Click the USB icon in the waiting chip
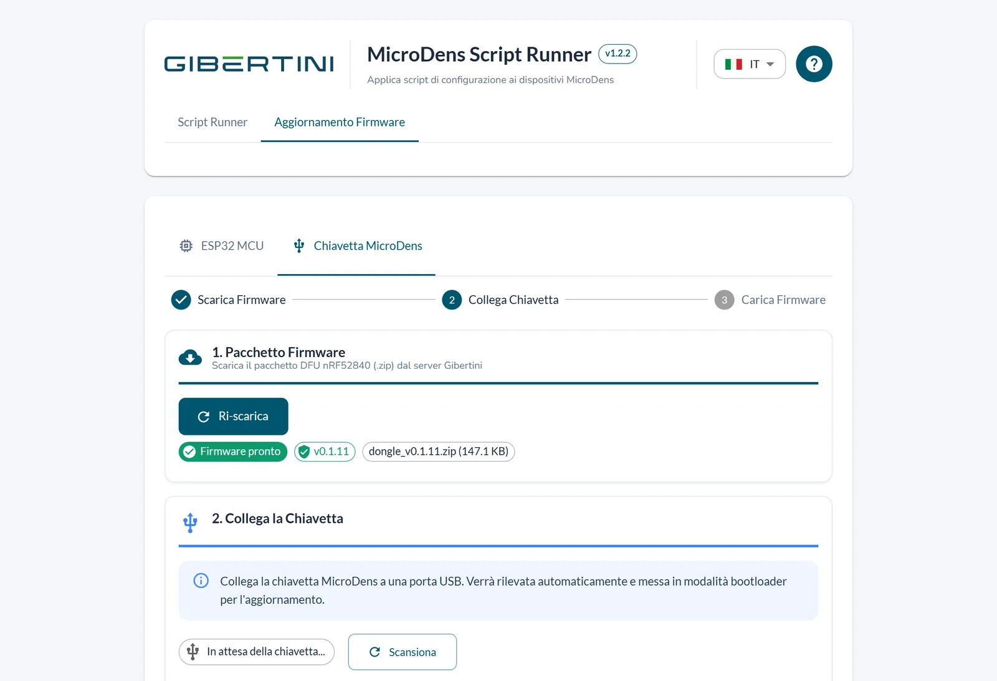 pyautogui.click(x=193, y=652)
